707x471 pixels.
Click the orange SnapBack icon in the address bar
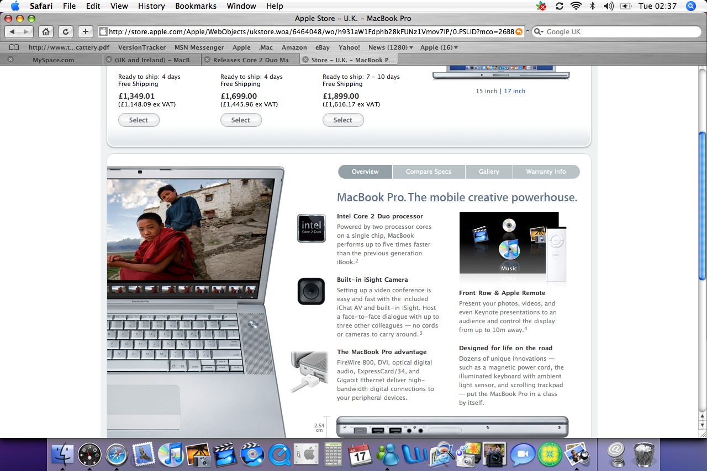(x=519, y=32)
